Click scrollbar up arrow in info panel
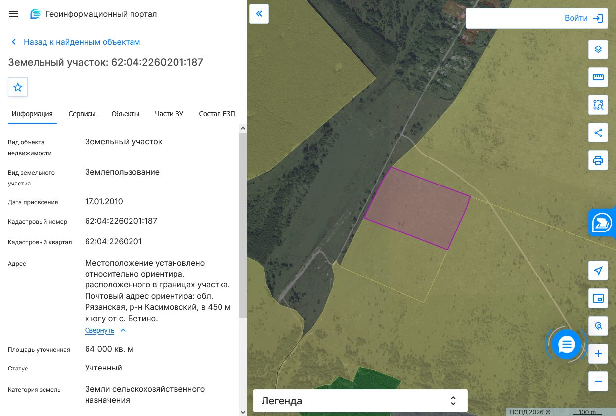 point(243,128)
